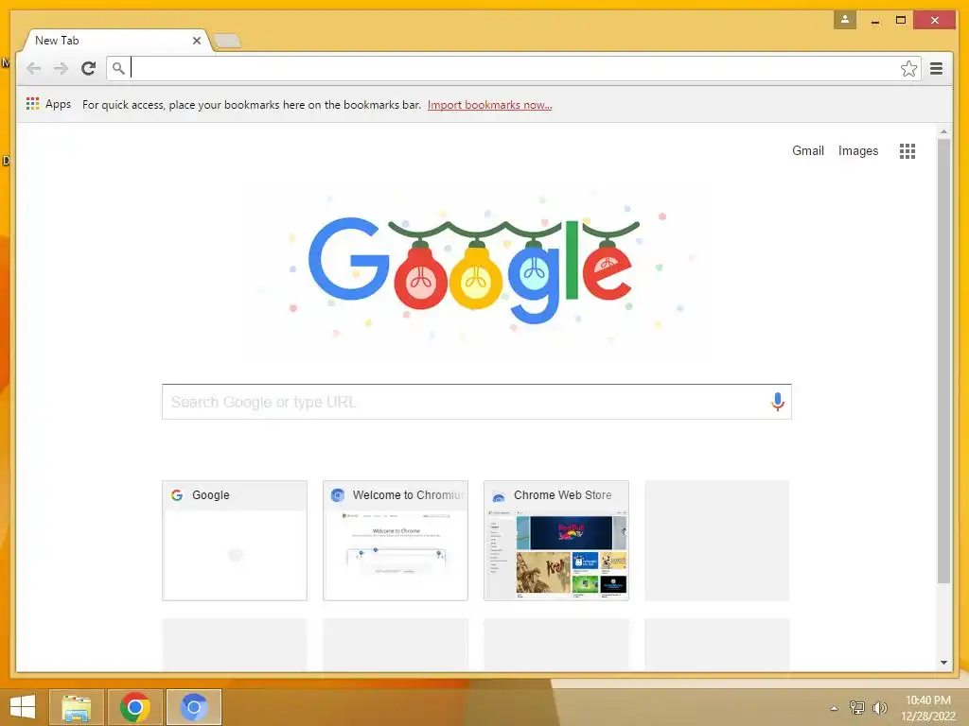
Task: Reload the current page
Action: (x=88, y=68)
